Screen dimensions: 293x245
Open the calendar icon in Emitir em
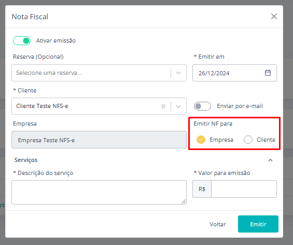(268, 73)
